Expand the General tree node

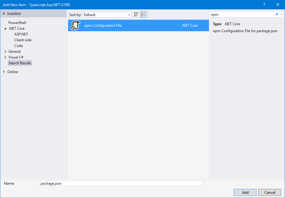6,52
